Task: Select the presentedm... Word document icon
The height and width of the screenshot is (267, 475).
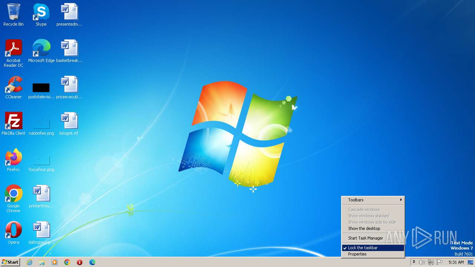Action: 69,15
